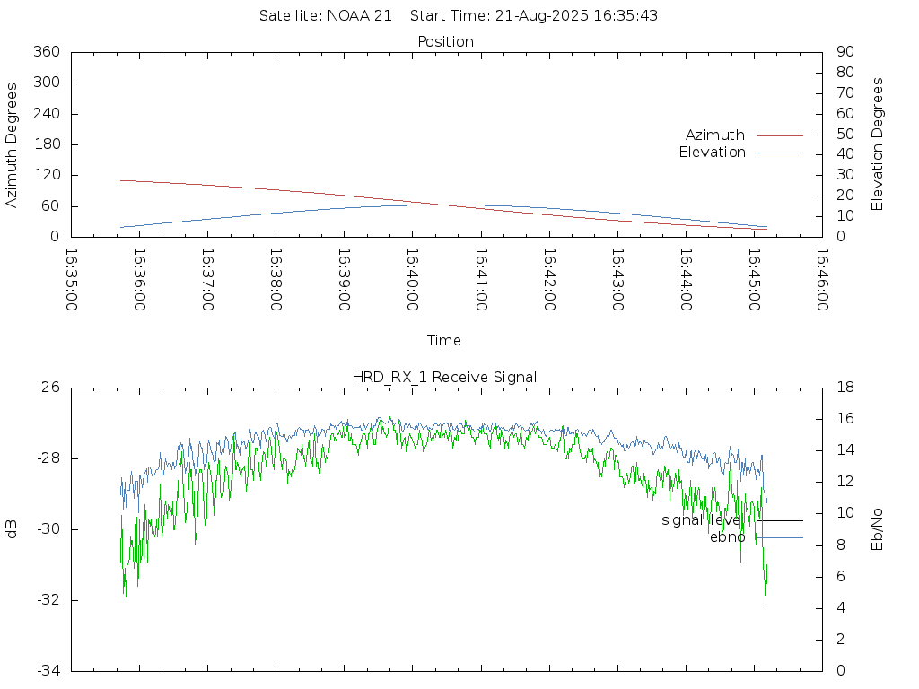Click the 16:46:00 time tick label
The image size is (919, 689).
[x=822, y=280]
